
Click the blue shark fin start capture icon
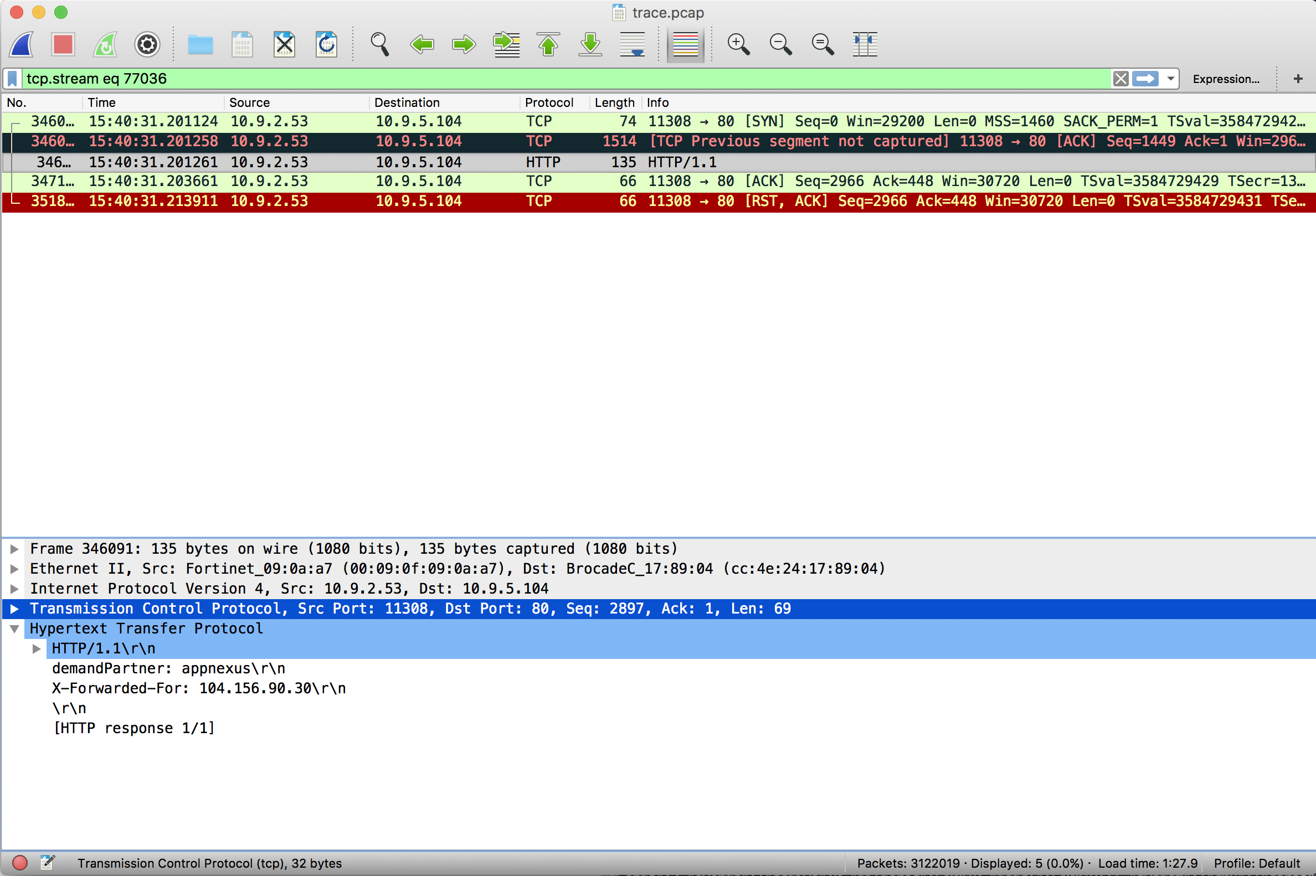coord(22,44)
